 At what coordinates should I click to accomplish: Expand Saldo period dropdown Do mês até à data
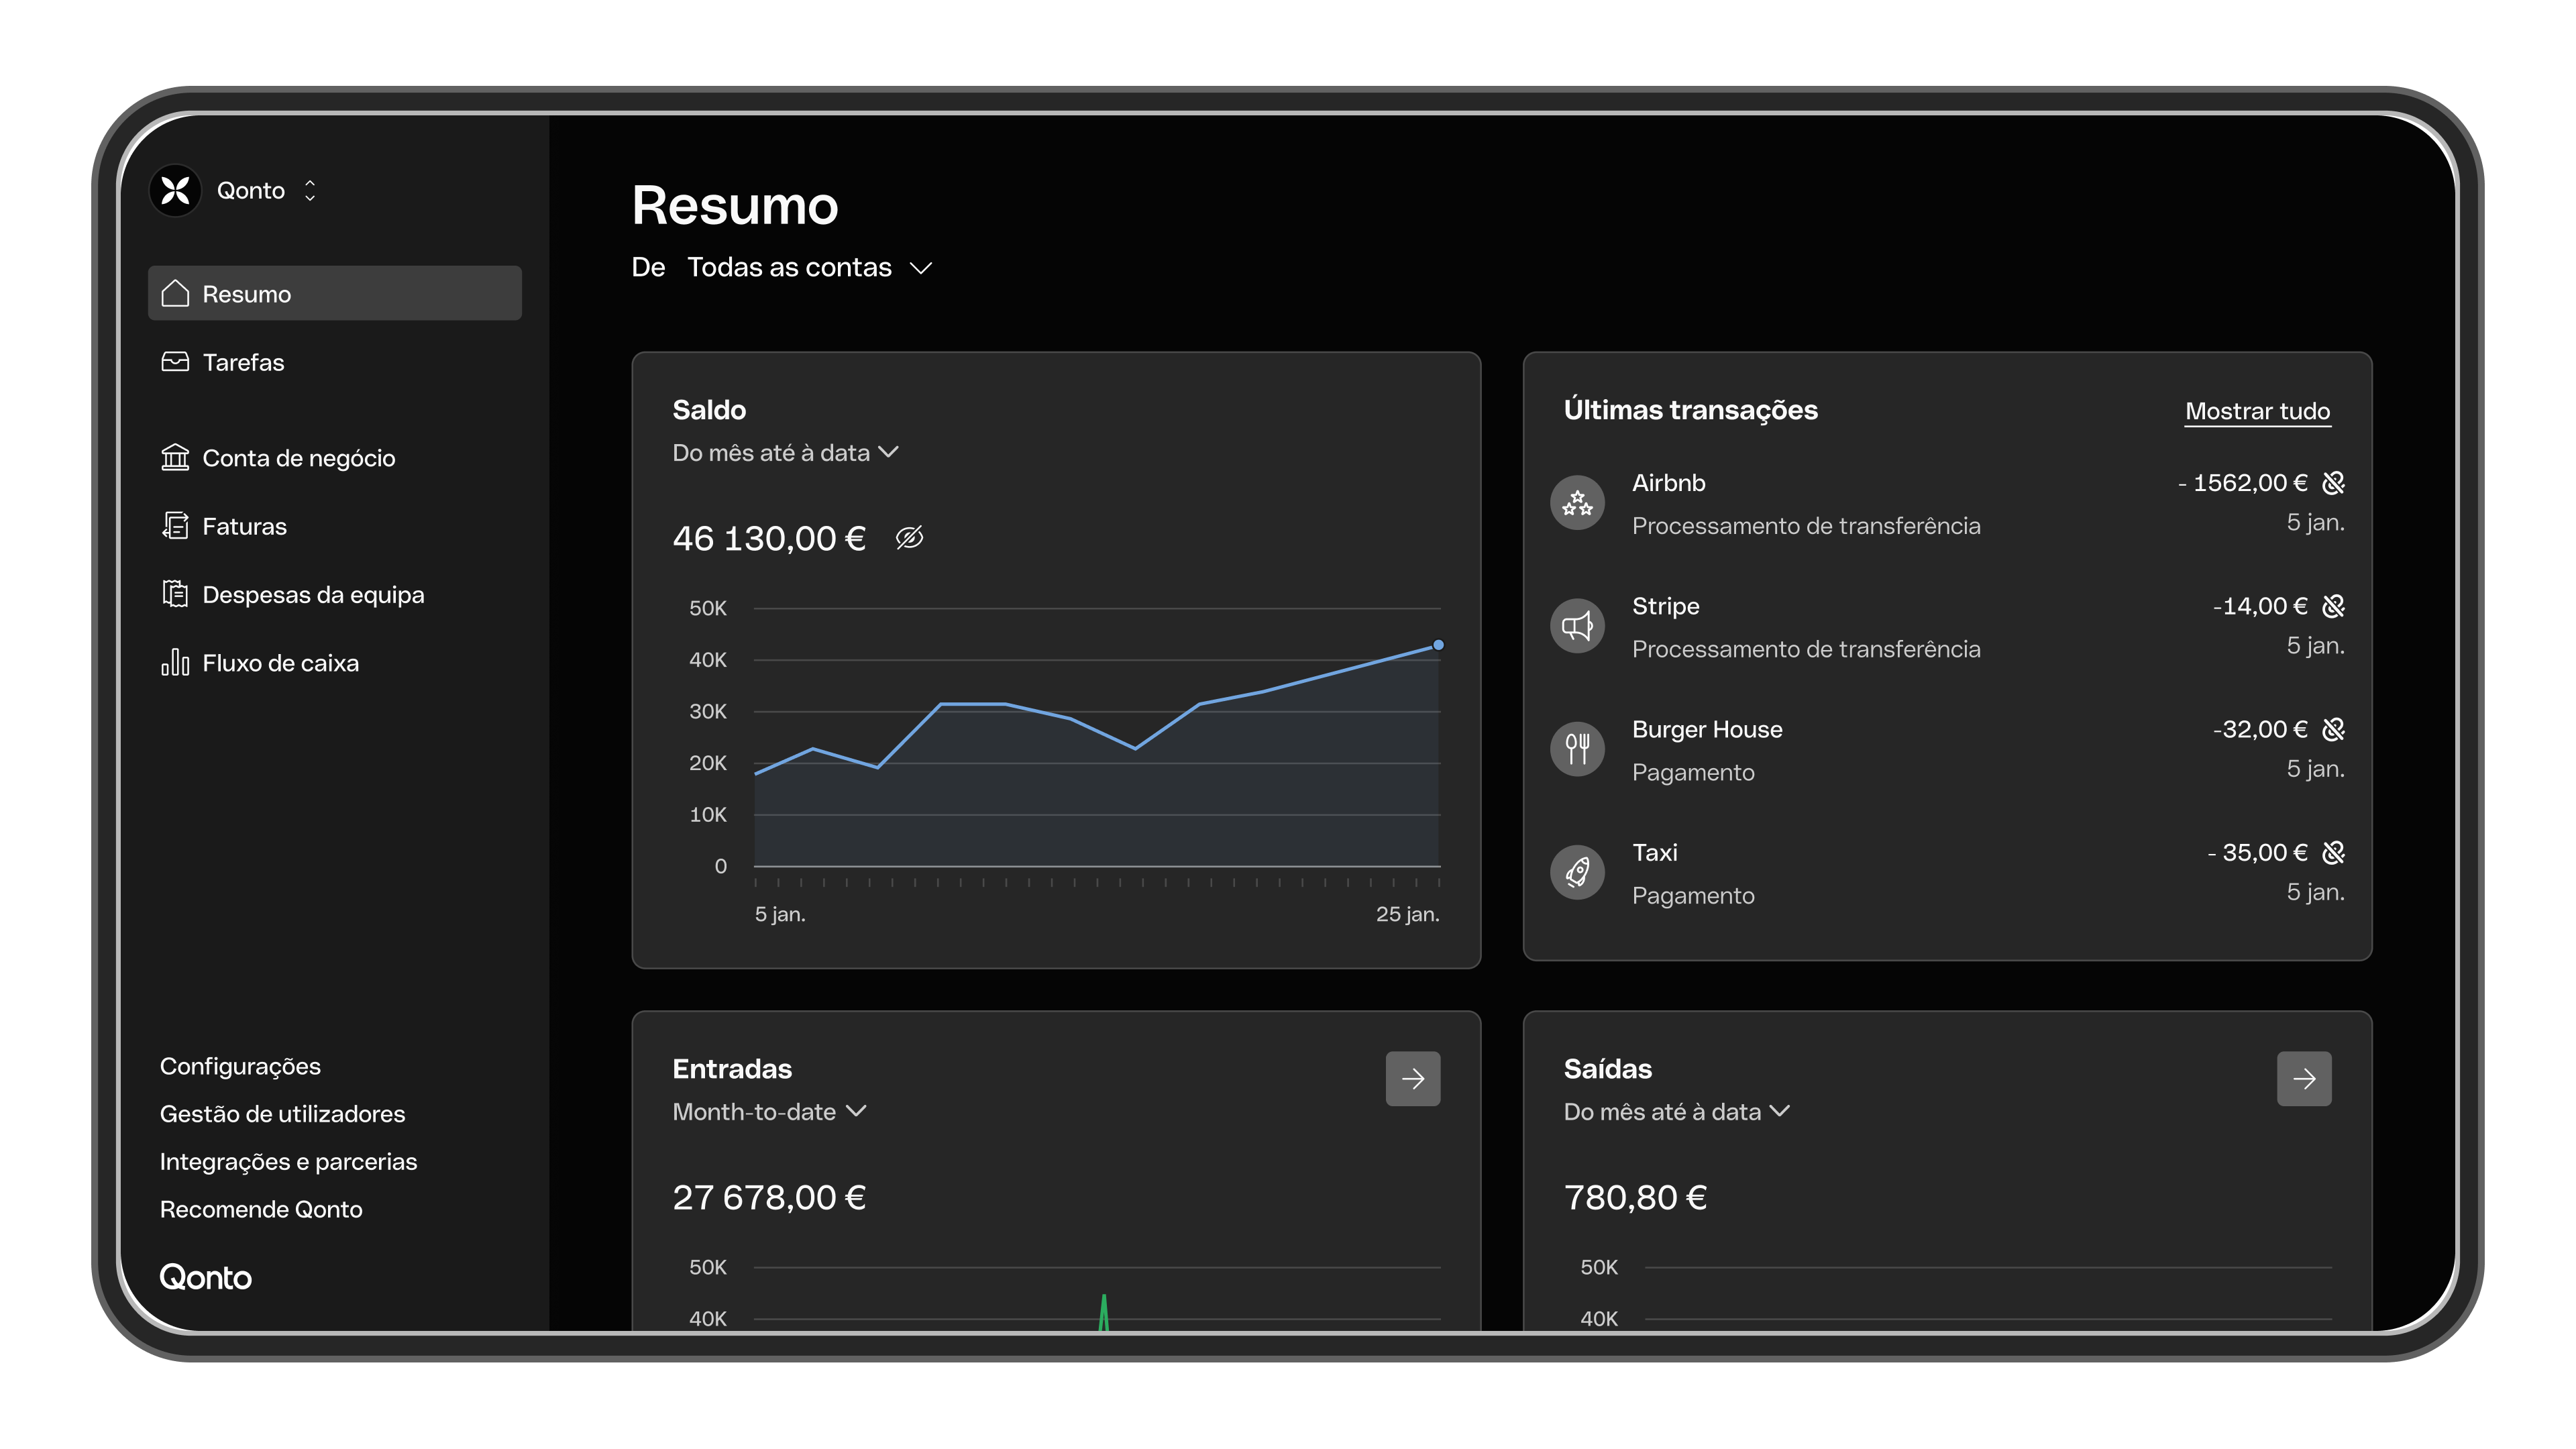[785, 453]
